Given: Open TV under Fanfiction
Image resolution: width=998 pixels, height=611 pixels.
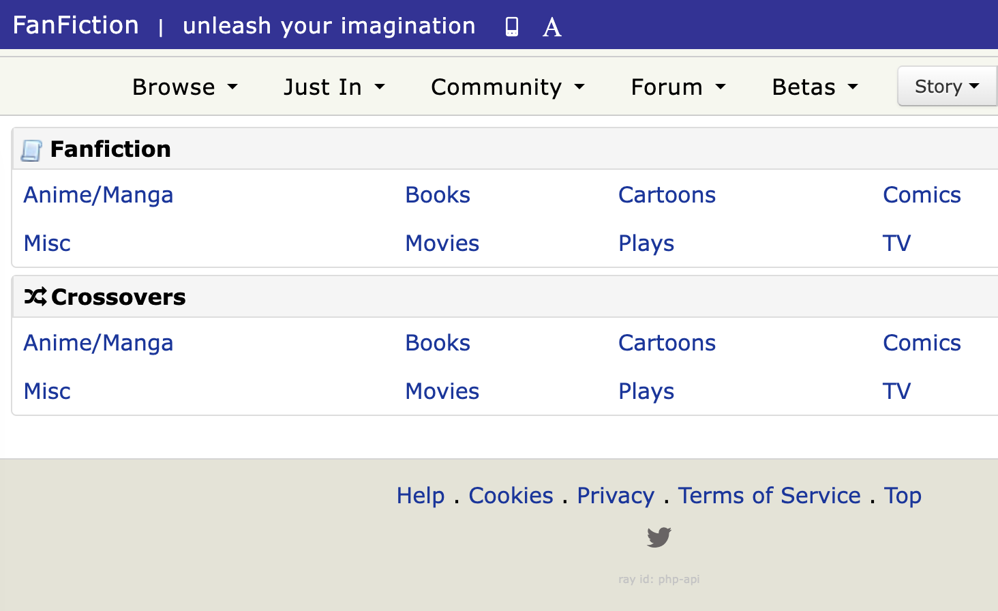Looking at the screenshot, I should pos(896,243).
